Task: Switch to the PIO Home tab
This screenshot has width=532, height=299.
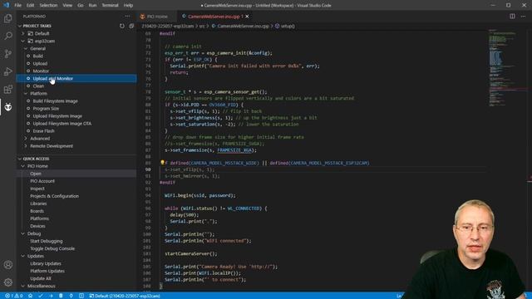Action: (x=157, y=17)
